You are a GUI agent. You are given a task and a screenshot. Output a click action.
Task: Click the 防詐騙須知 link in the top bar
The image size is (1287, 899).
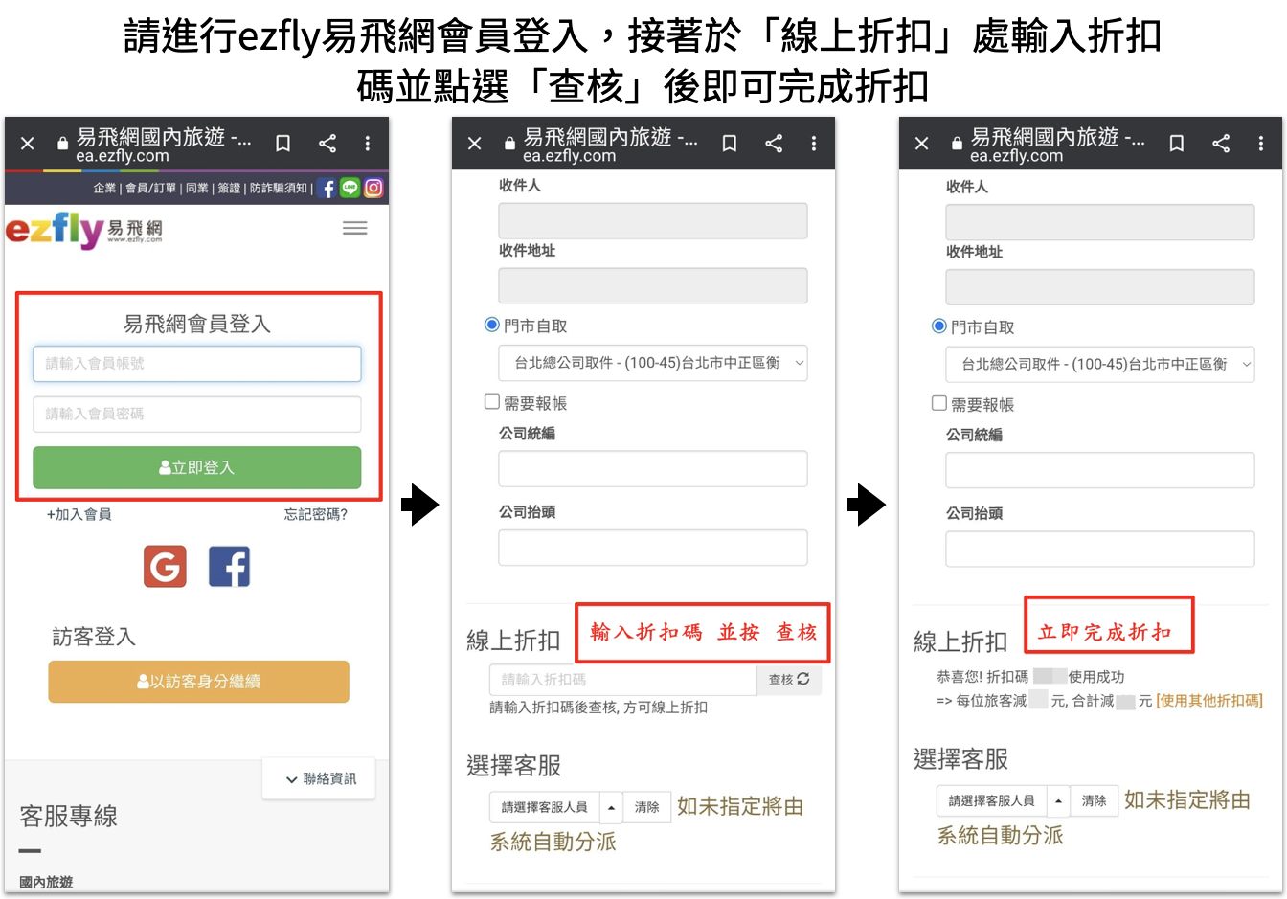click(279, 188)
